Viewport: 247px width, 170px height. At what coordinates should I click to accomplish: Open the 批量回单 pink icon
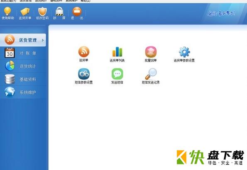tap(151, 54)
